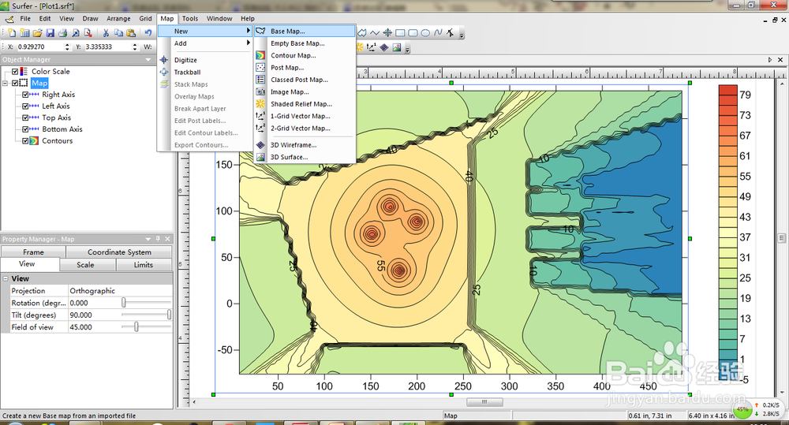Viewport: 789px width, 425px height.
Task: Uncheck the Color Scale visibility checkbox
Action: [15, 72]
